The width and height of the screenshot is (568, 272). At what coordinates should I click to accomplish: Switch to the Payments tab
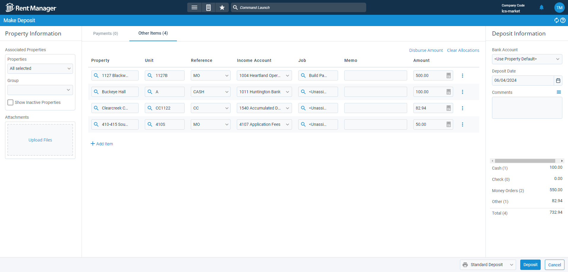pos(105,33)
